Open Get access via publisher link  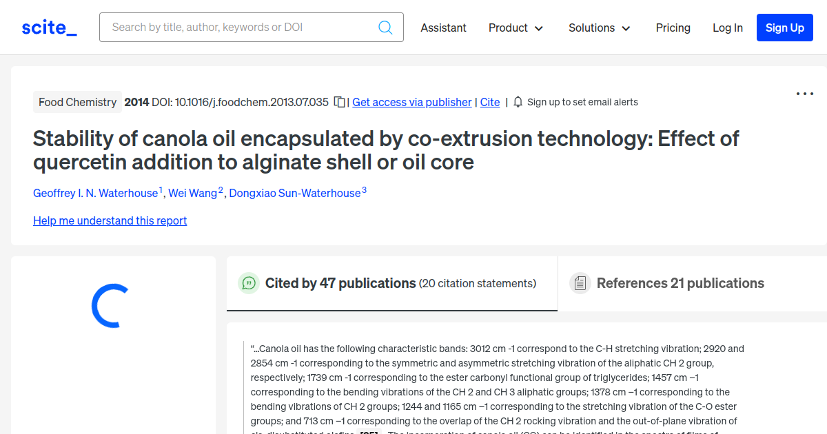pyautogui.click(x=411, y=102)
